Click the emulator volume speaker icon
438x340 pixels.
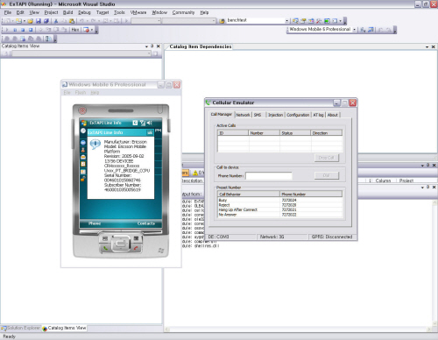click(150, 123)
